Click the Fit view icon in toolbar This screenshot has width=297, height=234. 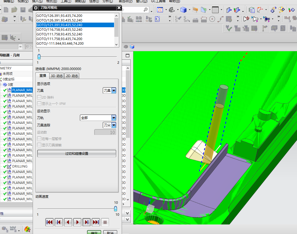[x=160, y=10]
